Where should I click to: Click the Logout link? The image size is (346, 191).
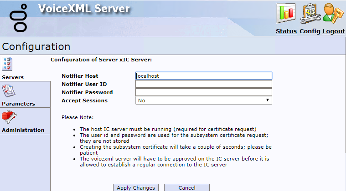click(x=334, y=31)
